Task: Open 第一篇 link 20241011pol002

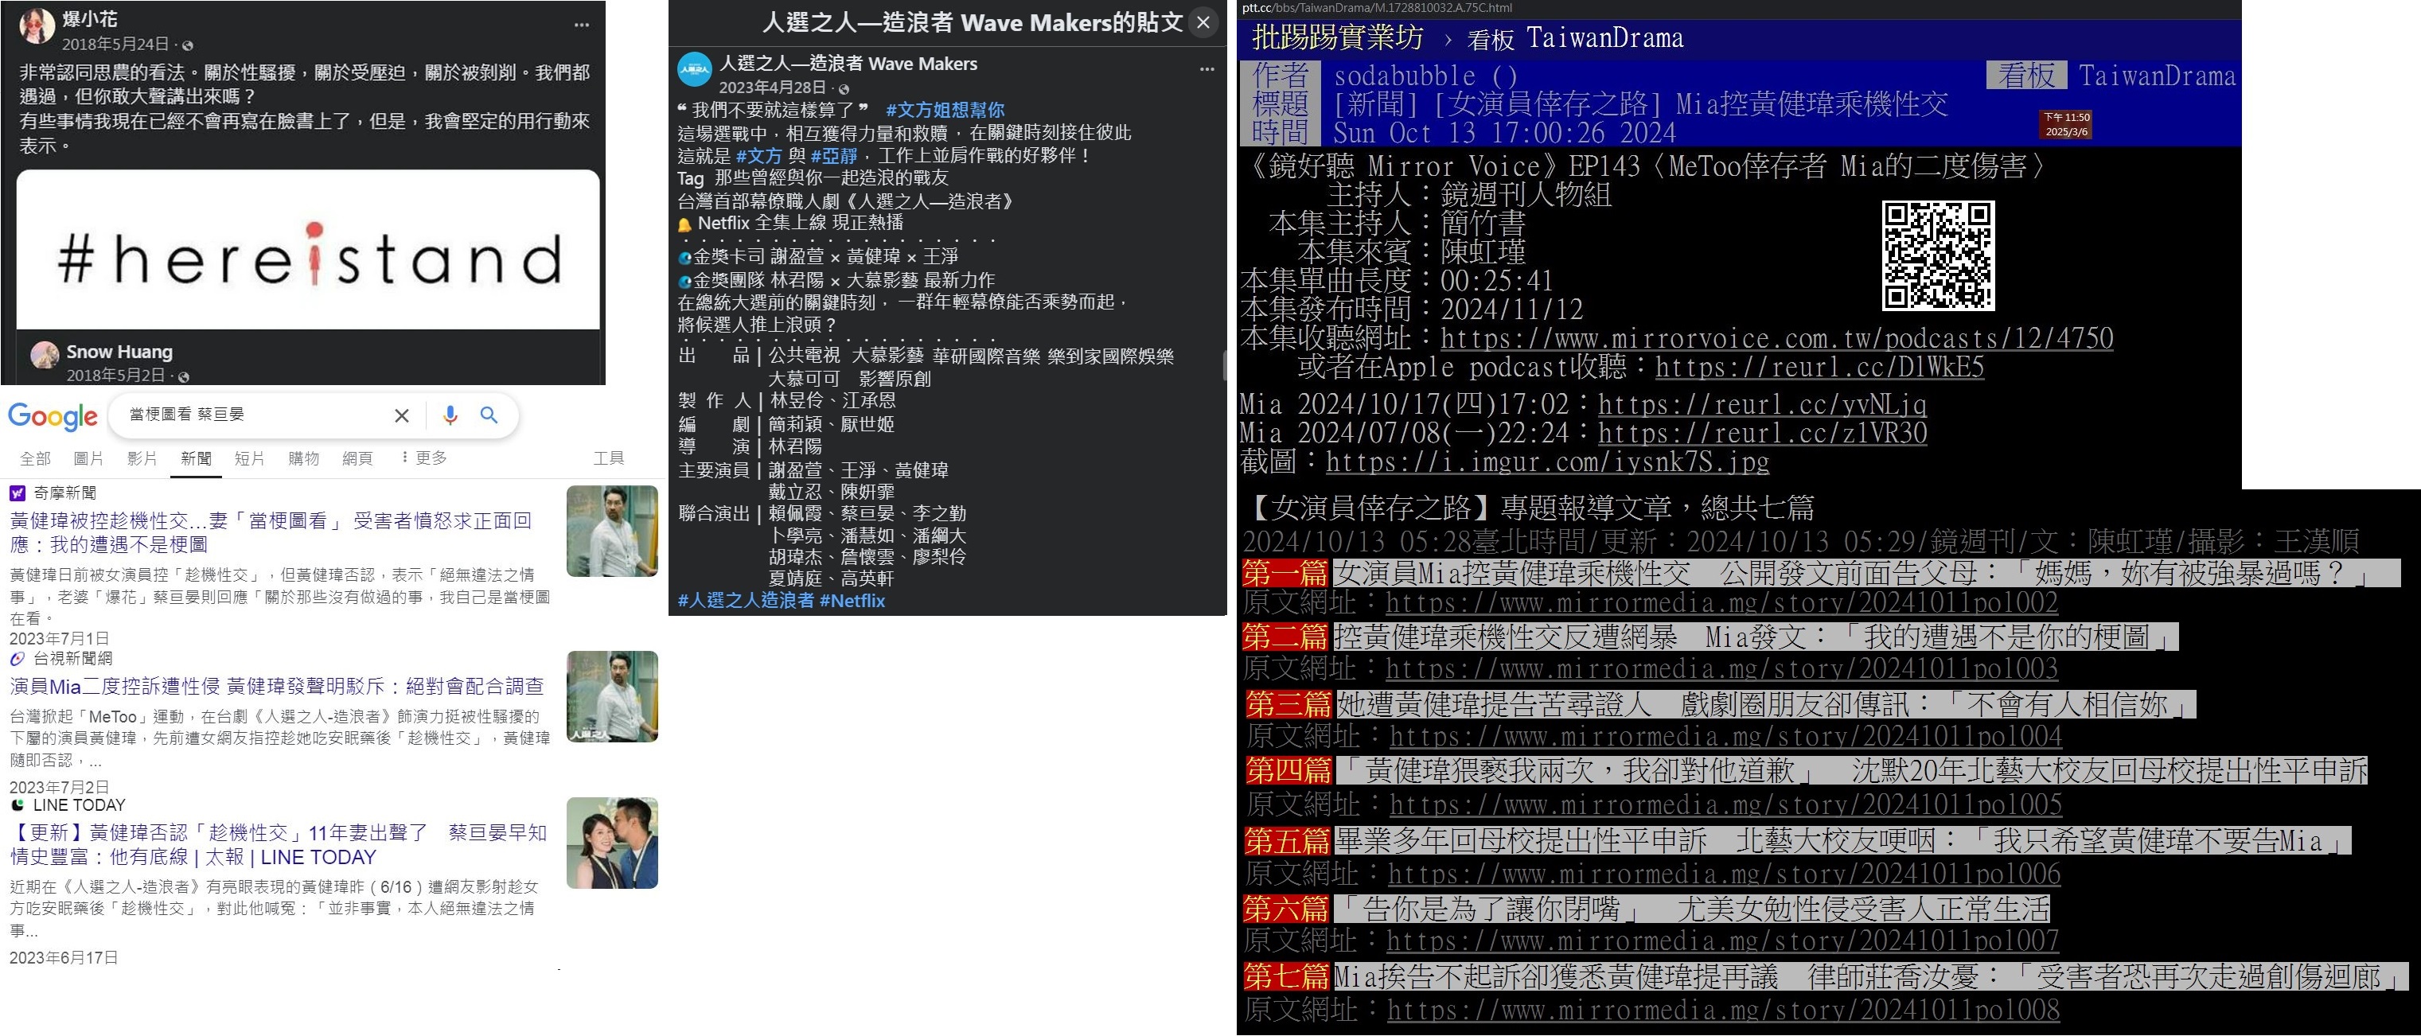Action: (x=1721, y=602)
